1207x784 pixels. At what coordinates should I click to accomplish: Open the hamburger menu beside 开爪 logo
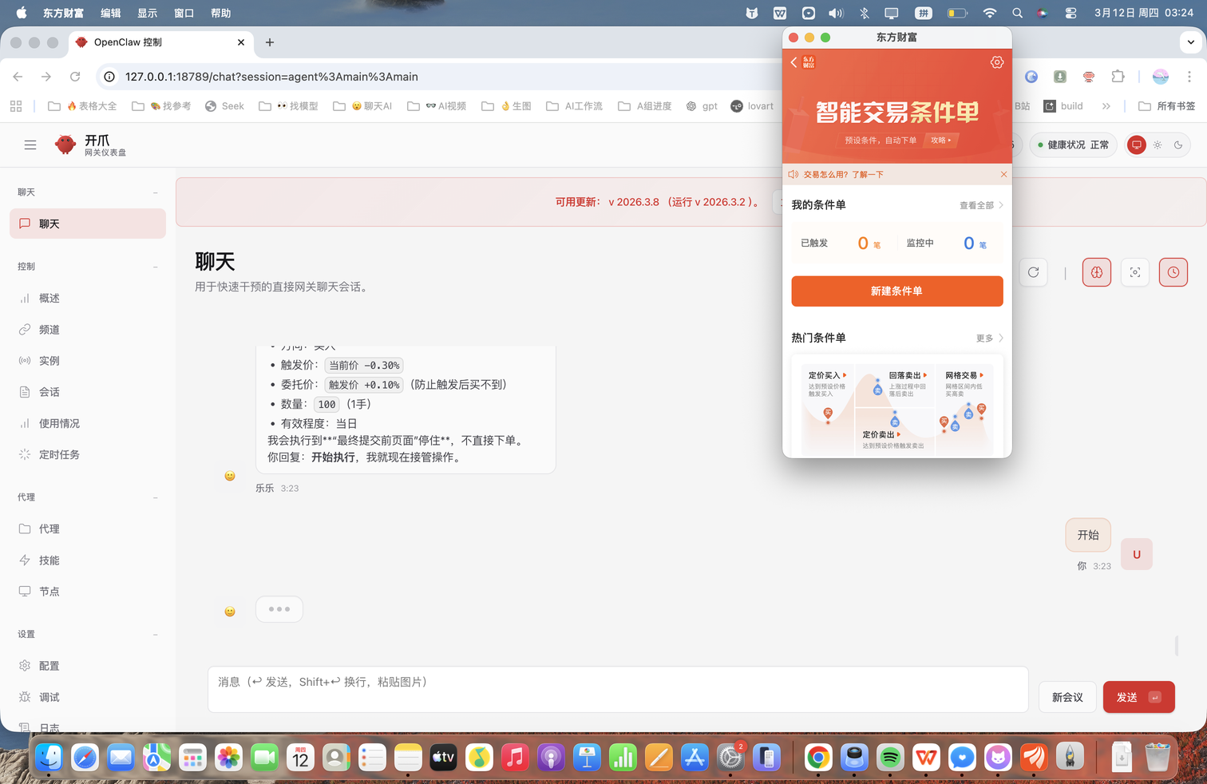tap(30, 145)
